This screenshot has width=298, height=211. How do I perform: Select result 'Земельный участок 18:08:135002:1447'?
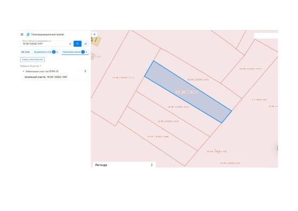tap(46, 77)
